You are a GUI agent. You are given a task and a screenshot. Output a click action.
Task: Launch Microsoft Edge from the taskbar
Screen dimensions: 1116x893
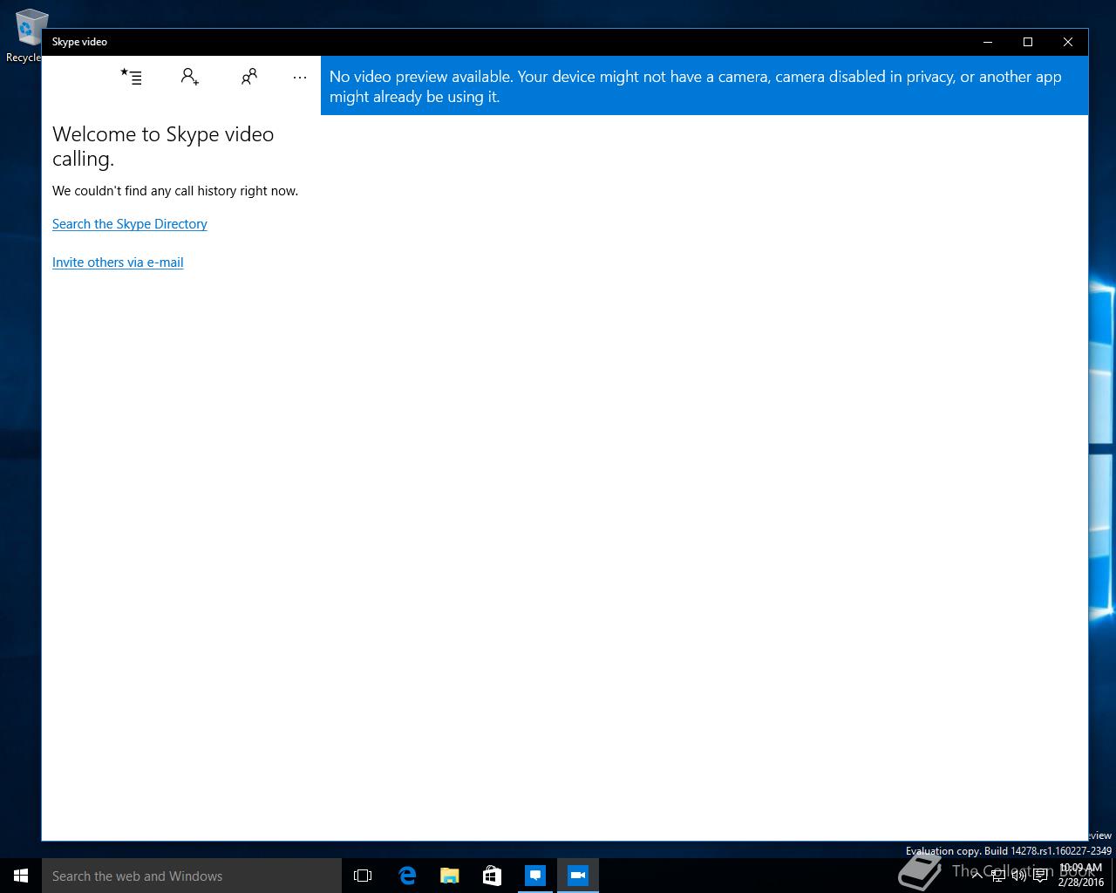pos(406,876)
